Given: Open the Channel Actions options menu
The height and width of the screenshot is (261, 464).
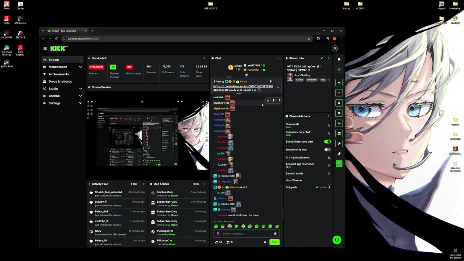Looking at the screenshot, I should [x=328, y=116].
